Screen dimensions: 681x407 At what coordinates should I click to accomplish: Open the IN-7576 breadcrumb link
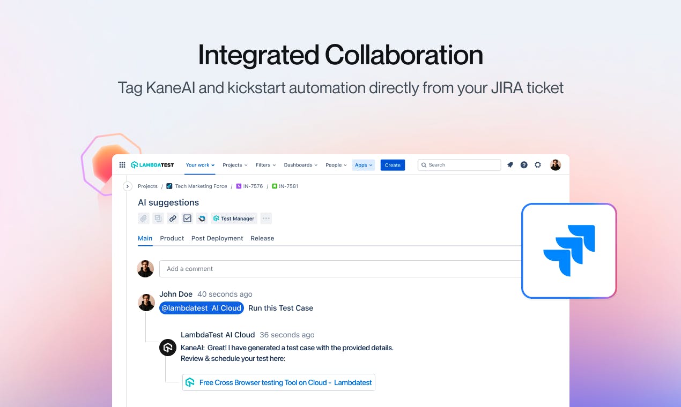253,186
